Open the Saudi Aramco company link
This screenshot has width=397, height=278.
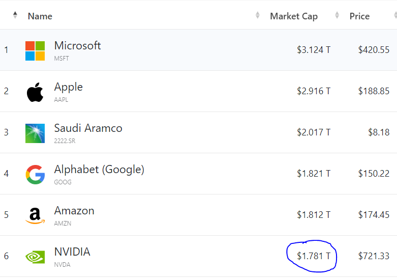(x=88, y=128)
